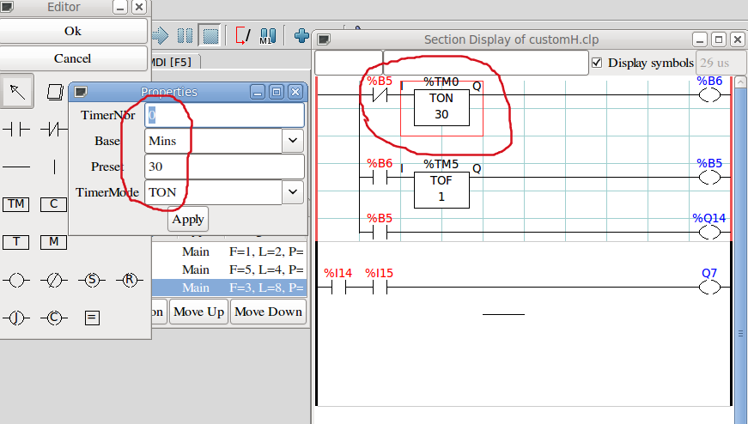Click the Move Up button
The image size is (748, 424).
pos(199,312)
